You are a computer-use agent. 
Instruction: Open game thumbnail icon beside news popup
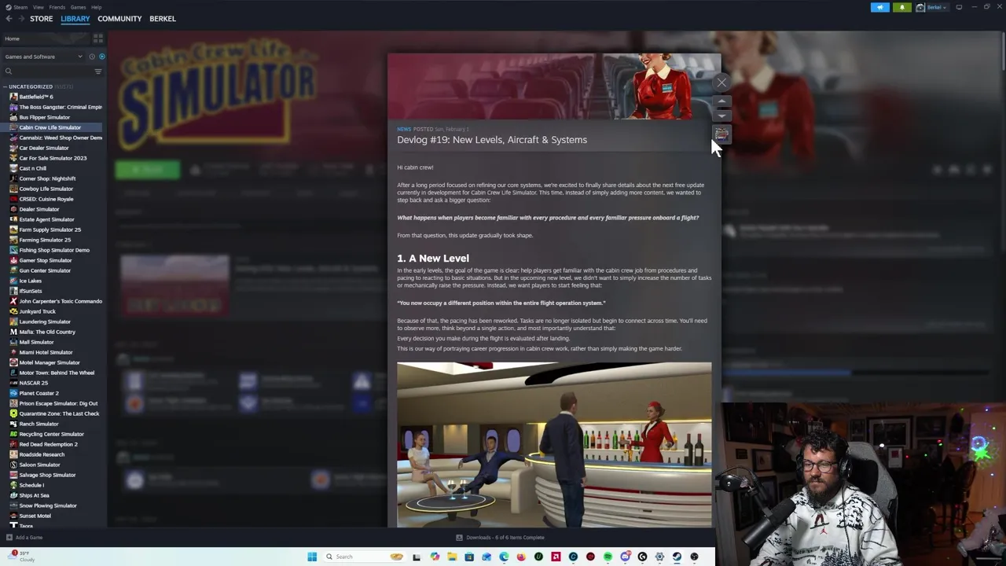(x=721, y=134)
